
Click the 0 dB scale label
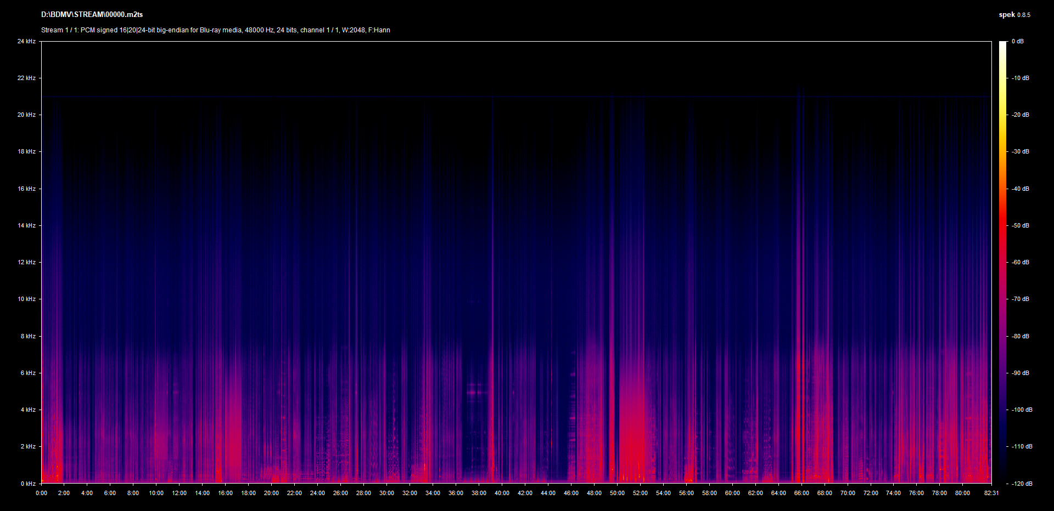(x=1017, y=41)
